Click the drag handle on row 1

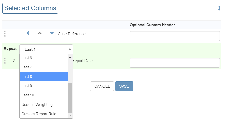pyautogui.click(x=5, y=34)
